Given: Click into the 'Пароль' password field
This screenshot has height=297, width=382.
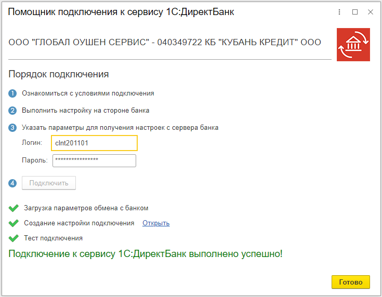Looking at the screenshot, I should click(94, 160).
